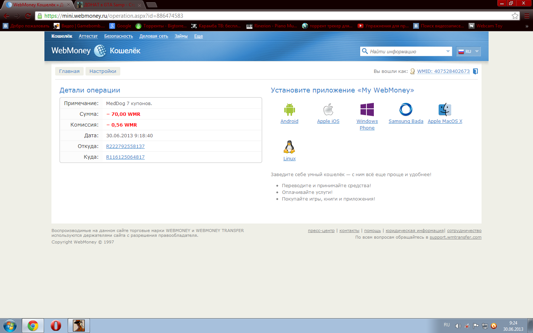Open the контакты footer link
The image size is (533, 333).
pos(349,231)
